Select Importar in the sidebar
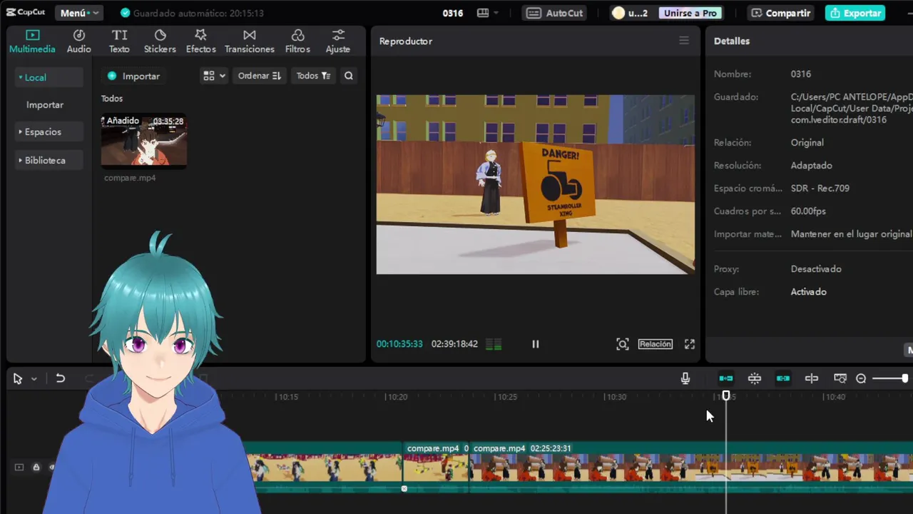Image resolution: width=913 pixels, height=514 pixels. pos(45,104)
